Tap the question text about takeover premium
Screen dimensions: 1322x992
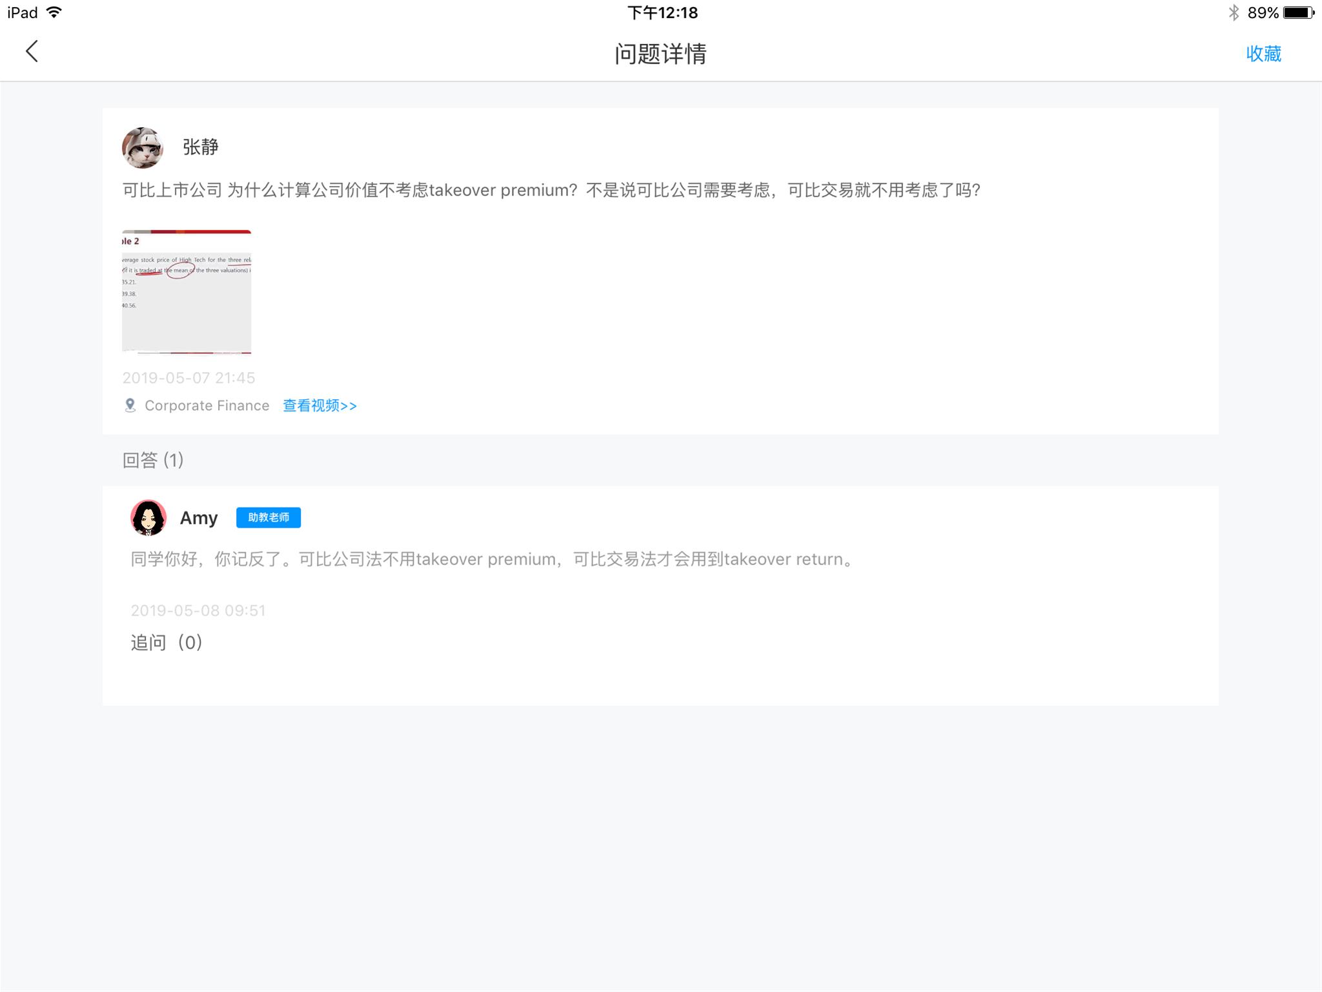(551, 191)
